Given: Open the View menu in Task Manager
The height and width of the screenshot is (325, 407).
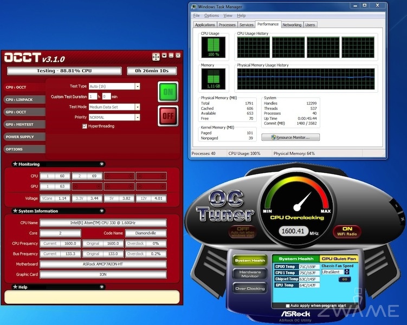Looking at the screenshot, I should point(228,16).
